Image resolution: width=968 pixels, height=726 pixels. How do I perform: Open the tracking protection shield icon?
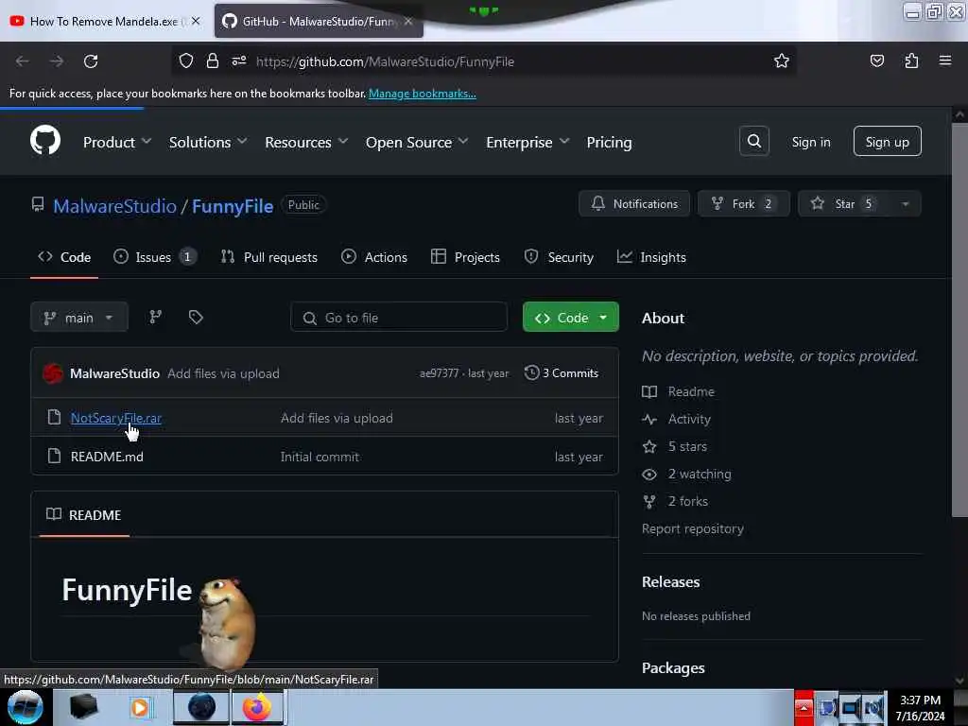point(186,60)
